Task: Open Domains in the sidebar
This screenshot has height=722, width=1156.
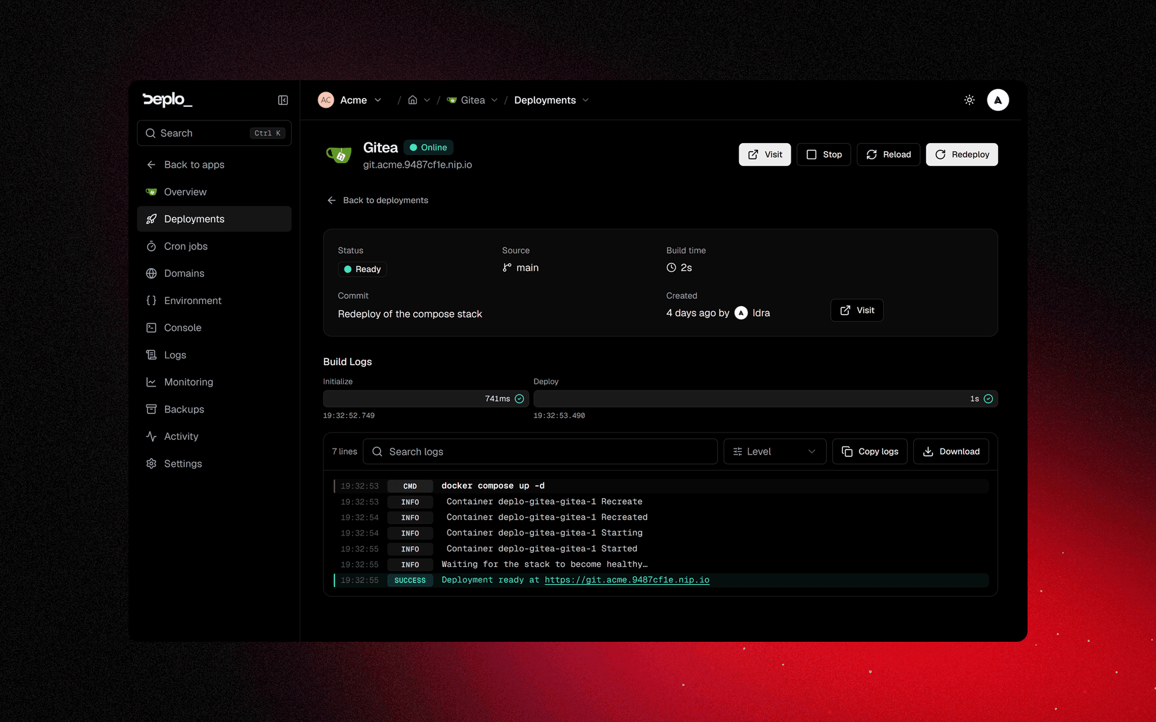Action: pos(214,273)
